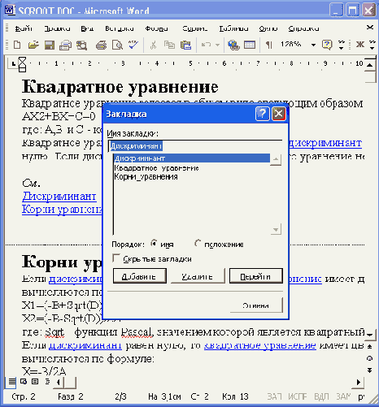Open the Tables and Borders toolbar icon
The height and width of the screenshot is (407, 379).
click(250, 45)
